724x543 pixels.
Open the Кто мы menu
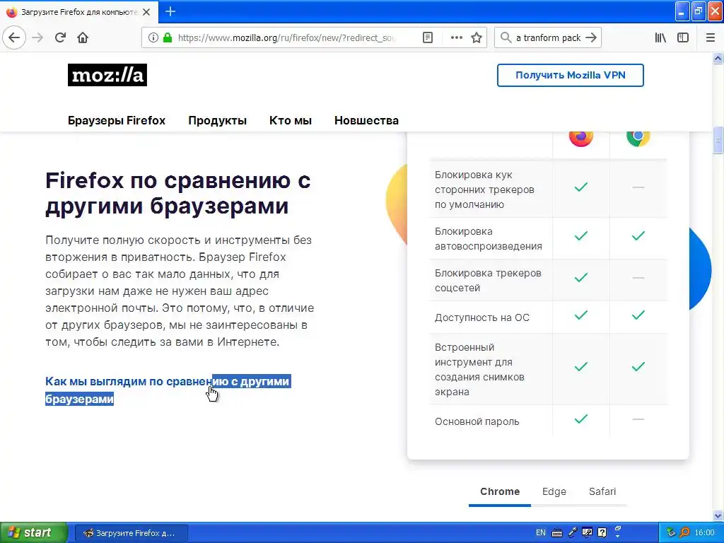point(291,120)
